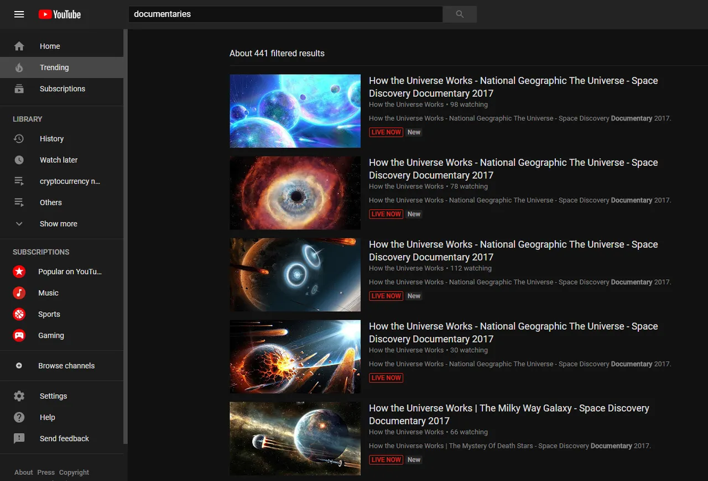Click the Send feedback icon

coord(19,438)
